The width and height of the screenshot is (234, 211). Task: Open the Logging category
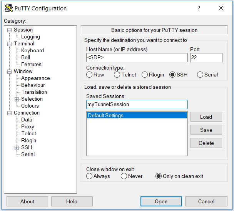[x=30, y=37]
